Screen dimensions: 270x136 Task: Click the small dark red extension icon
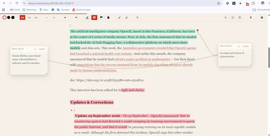(x=240, y=3)
